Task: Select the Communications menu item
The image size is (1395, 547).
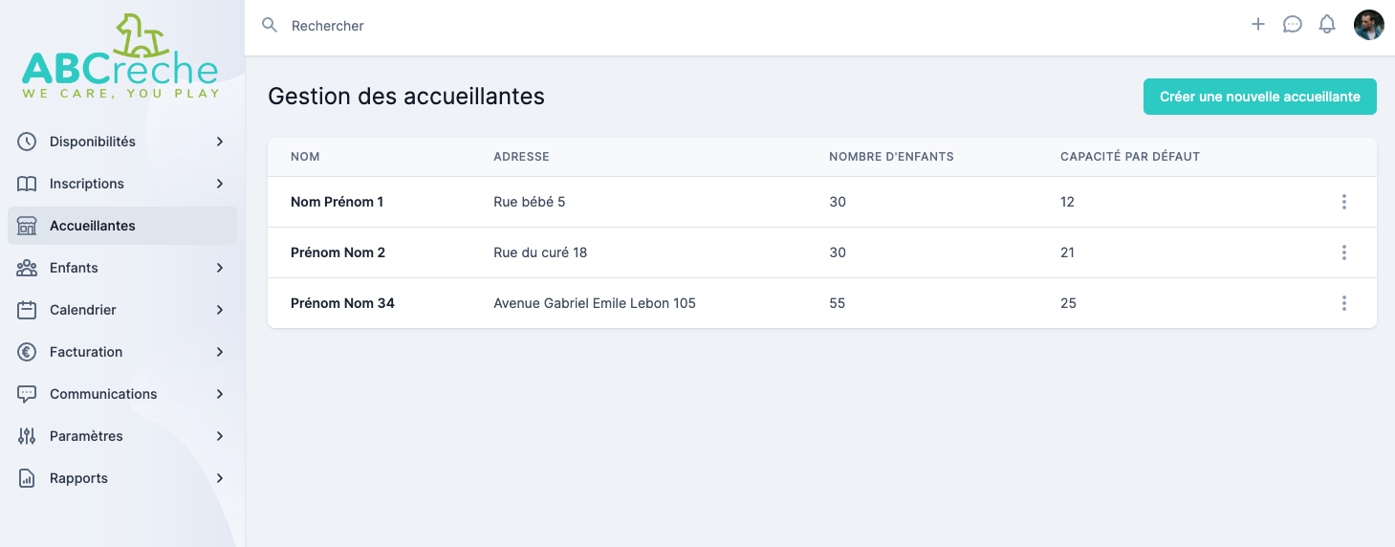Action: pos(103,394)
